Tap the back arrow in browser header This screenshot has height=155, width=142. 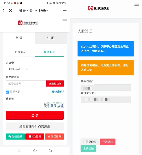point(4,10)
